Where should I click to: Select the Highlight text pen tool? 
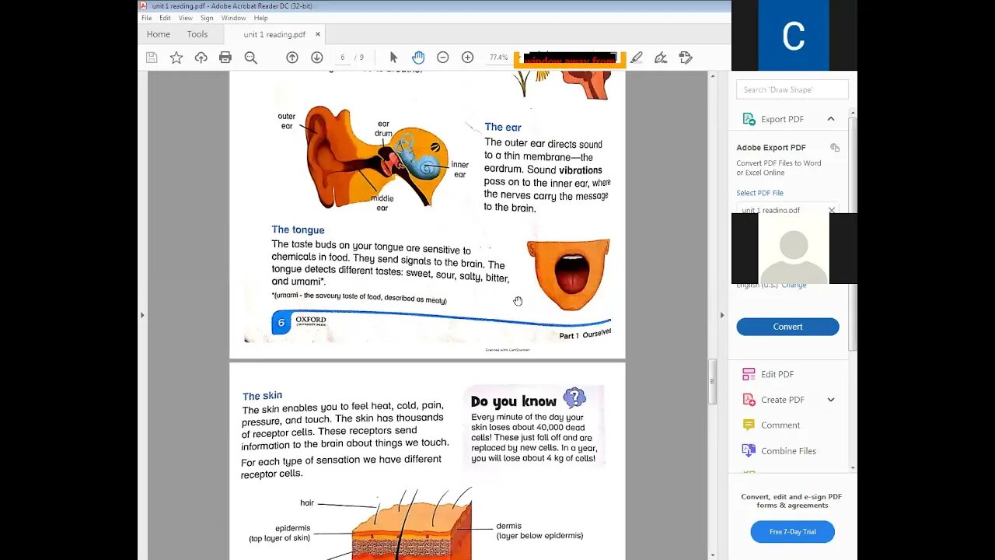click(x=637, y=58)
